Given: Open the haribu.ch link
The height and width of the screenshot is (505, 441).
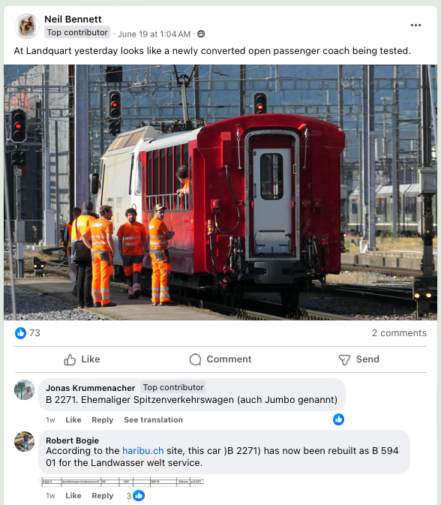Looking at the screenshot, I should click(143, 450).
